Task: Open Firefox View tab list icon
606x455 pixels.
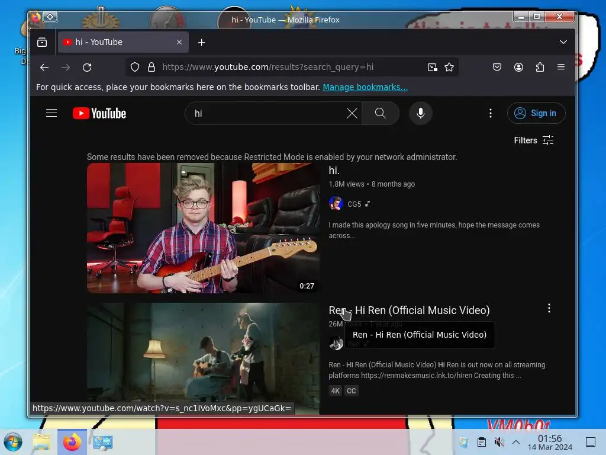Action: pos(42,42)
